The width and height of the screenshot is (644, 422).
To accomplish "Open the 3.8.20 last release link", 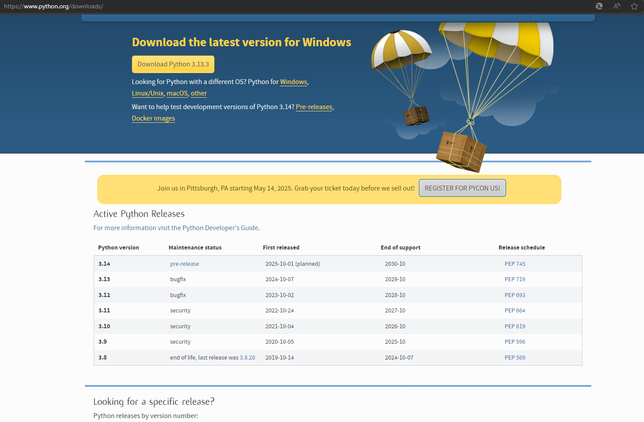I will (247, 358).
